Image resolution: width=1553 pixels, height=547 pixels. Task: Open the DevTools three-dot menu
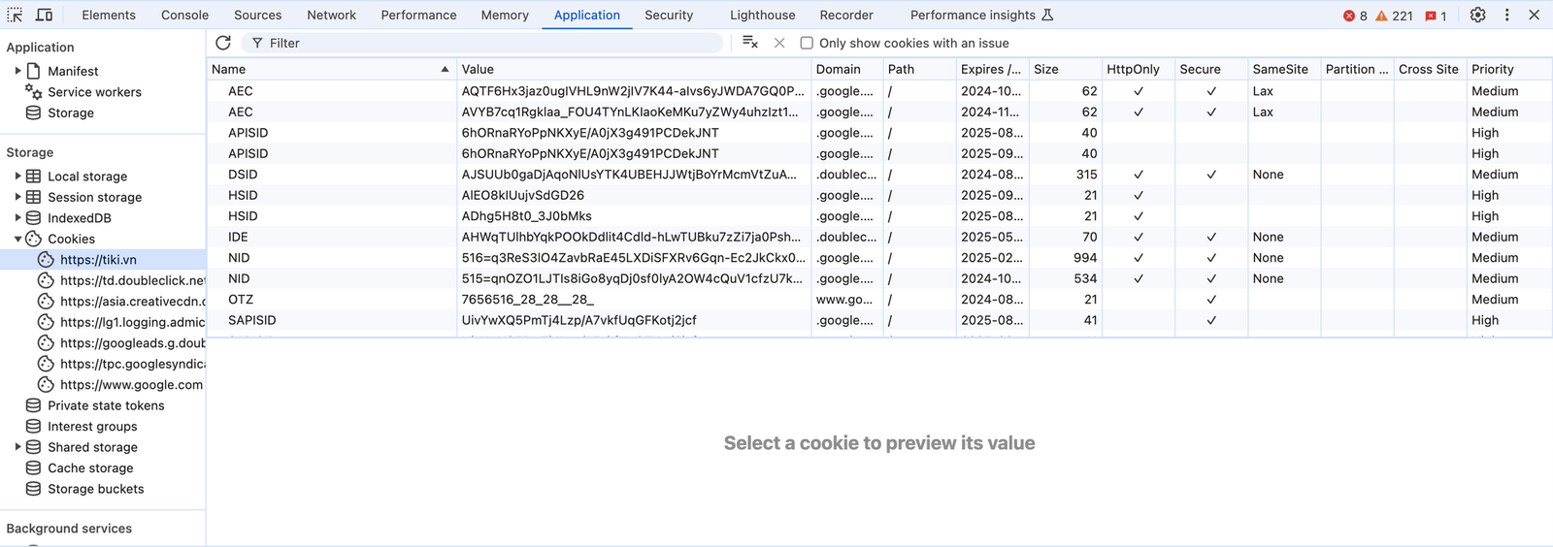(x=1506, y=15)
